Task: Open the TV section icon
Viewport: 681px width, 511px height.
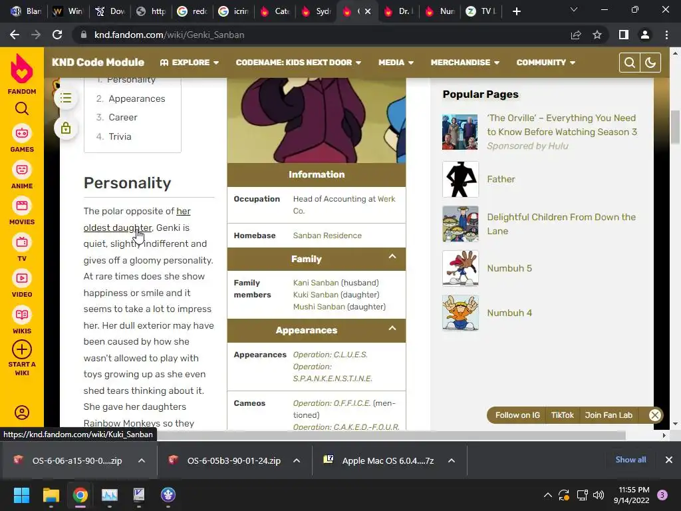Action: click(x=22, y=242)
